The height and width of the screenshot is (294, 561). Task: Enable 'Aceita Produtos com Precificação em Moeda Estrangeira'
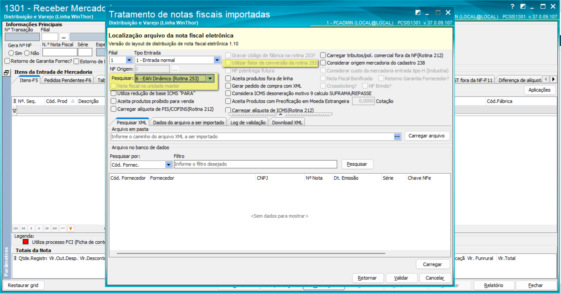[228, 101]
